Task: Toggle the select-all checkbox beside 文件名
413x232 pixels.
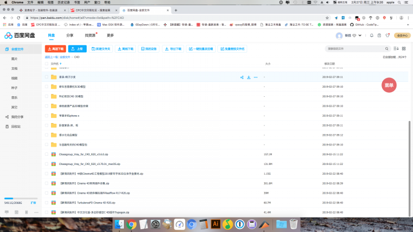Action: tap(47, 64)
